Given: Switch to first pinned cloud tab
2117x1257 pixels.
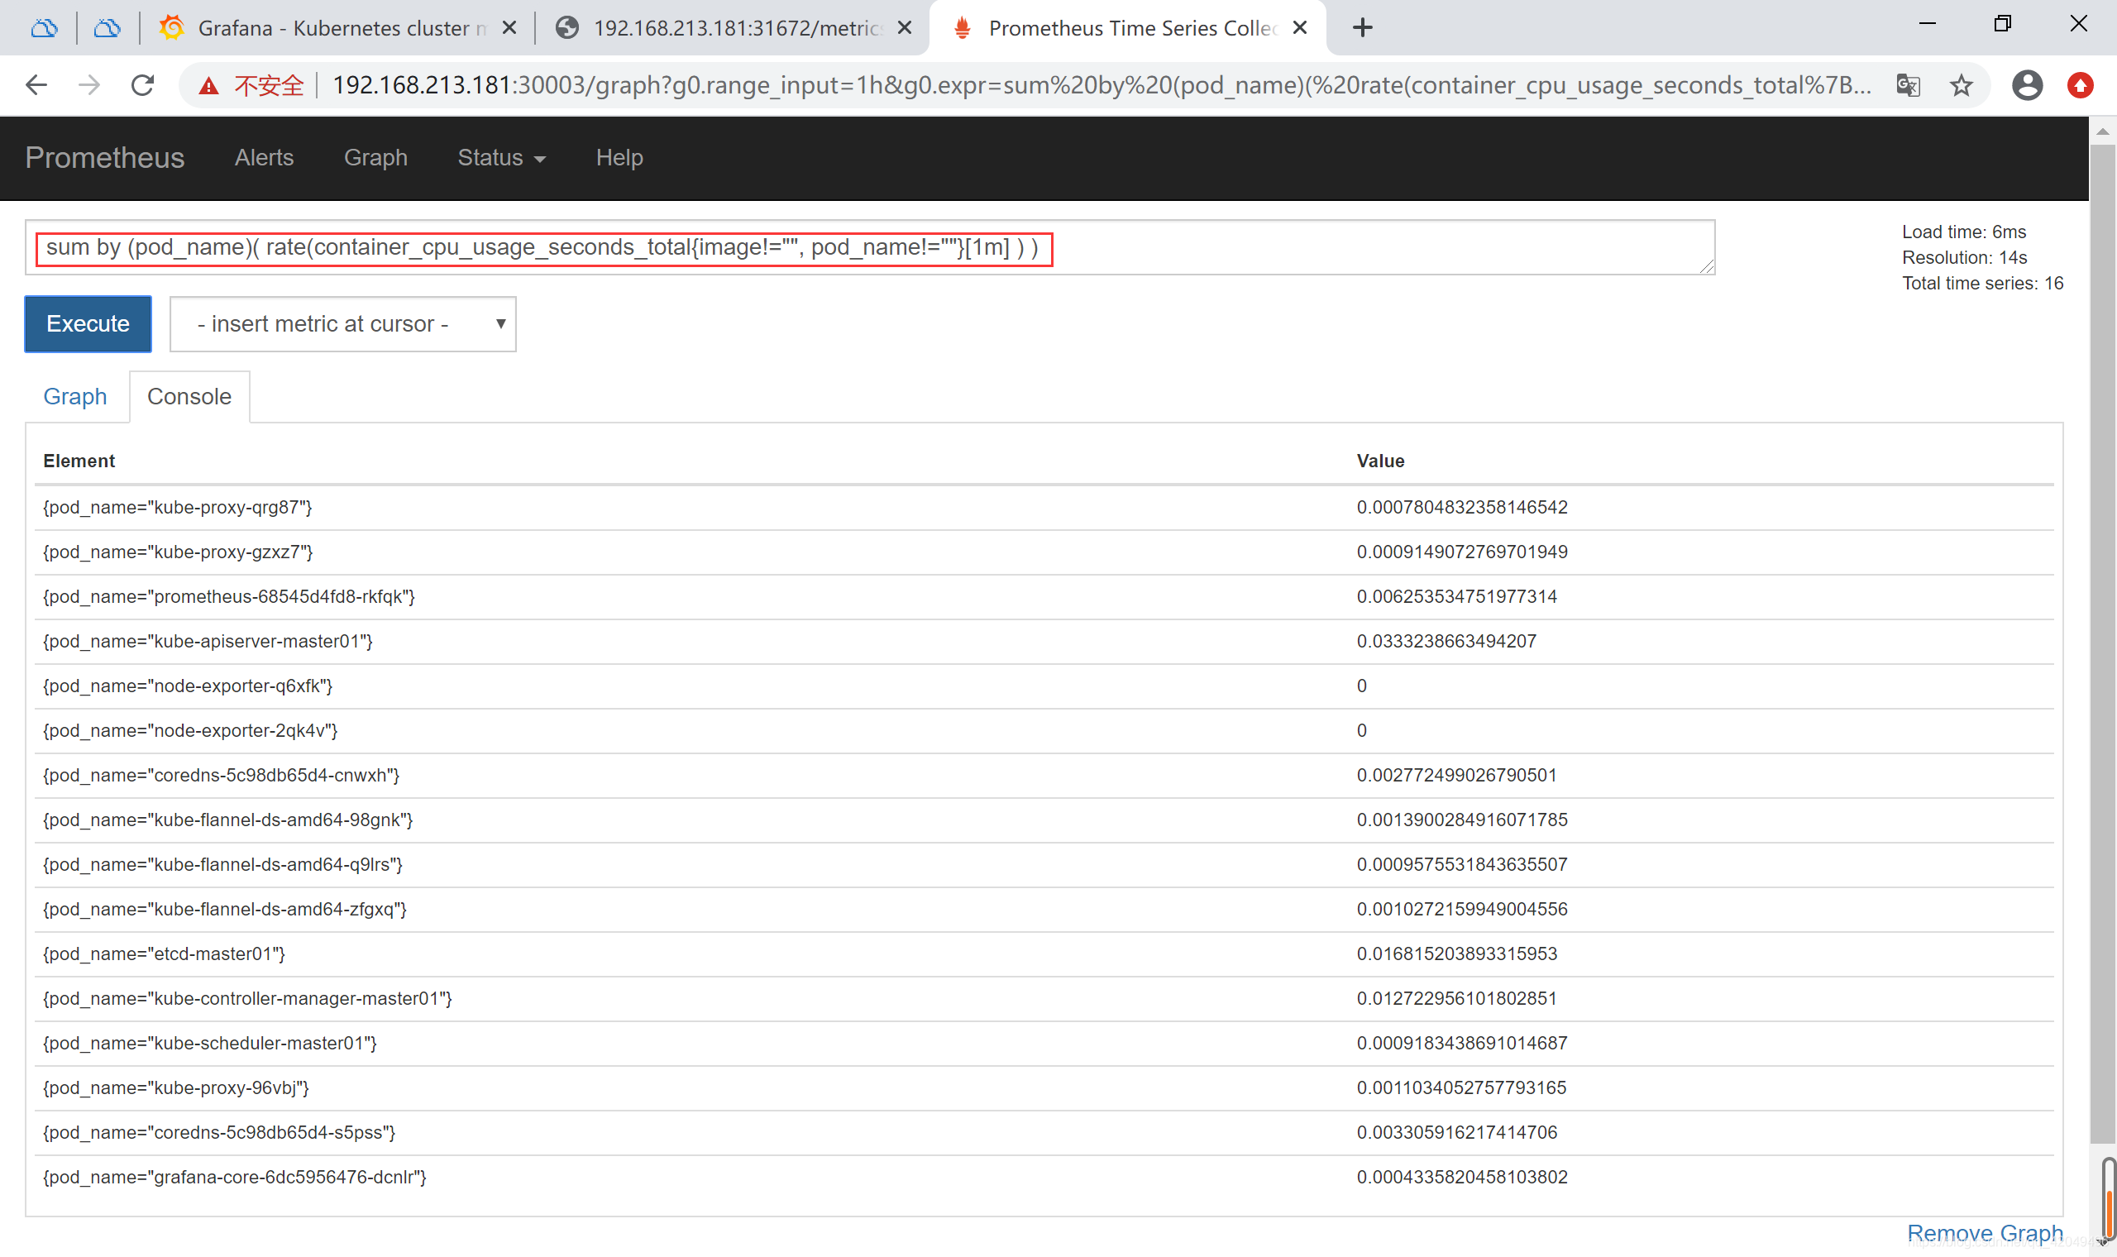Looking at the screenshot, I should tap(44, 28).
